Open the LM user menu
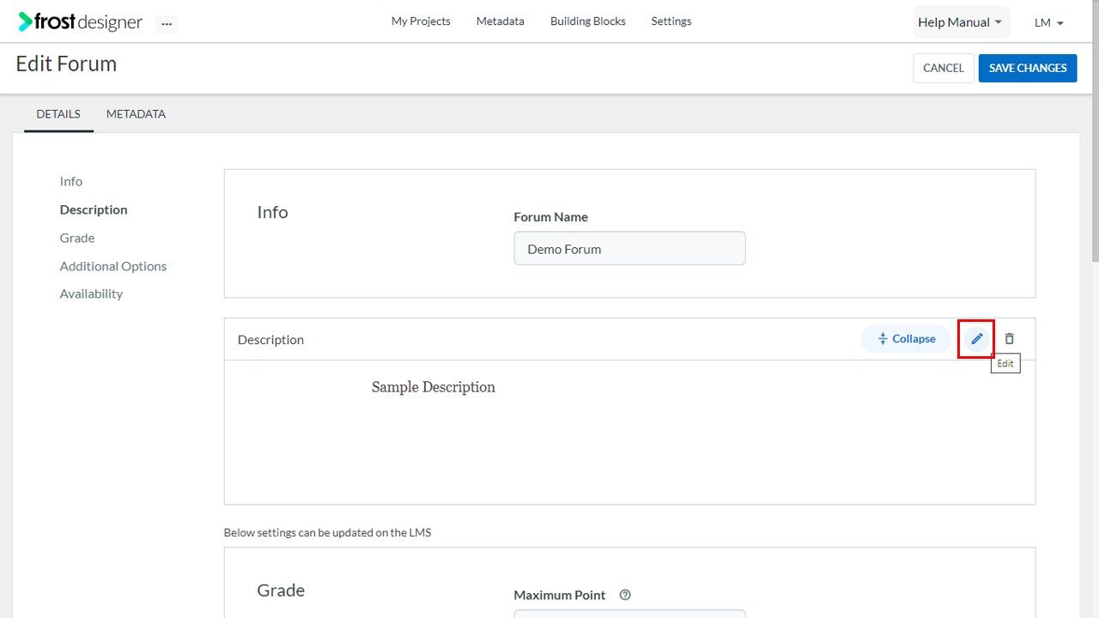This screenshot has height=618, width=1099. (x=1049, y=22)
